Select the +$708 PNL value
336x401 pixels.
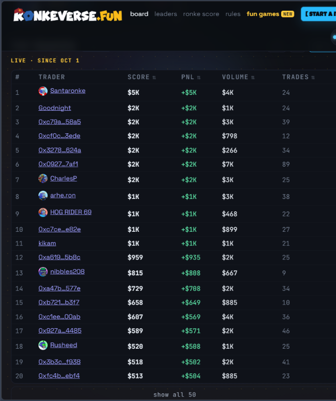click(191, 289)
